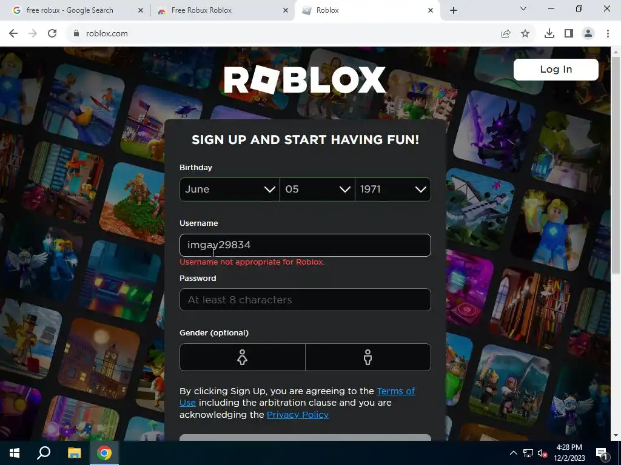The width and height of the screenshot is (621, 465).
Task: Minimize the Chrome window
Action: [x=551, y=8]
